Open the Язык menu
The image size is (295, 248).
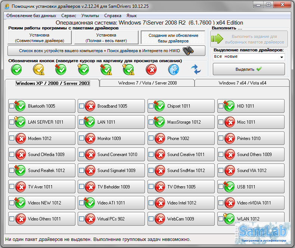[131, 16]
